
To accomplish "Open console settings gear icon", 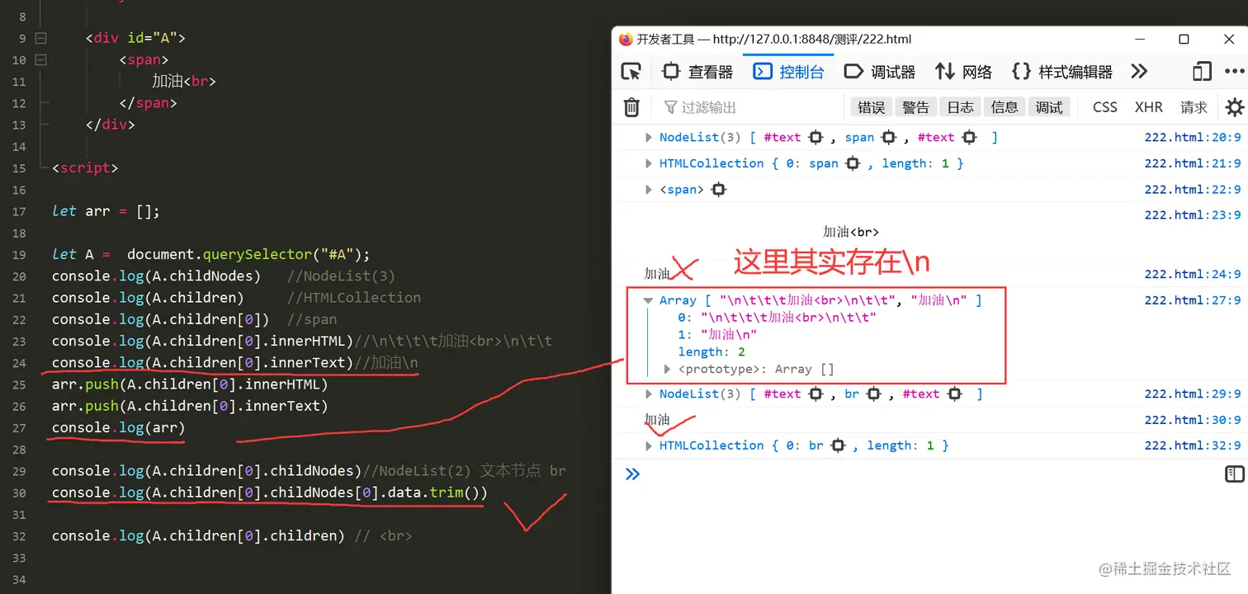I will click(1234, 107).
